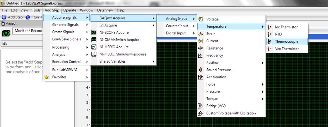Click the NI-DMM/Switch Acquire icon
328x127 pixels.
coord(94,40)
